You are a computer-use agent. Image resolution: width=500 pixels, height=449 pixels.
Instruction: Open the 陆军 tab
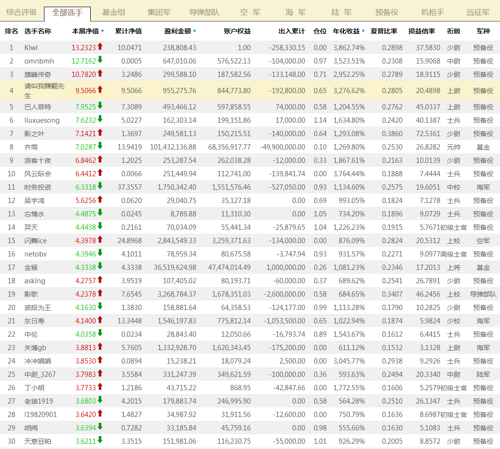click(x=341, y=12)
